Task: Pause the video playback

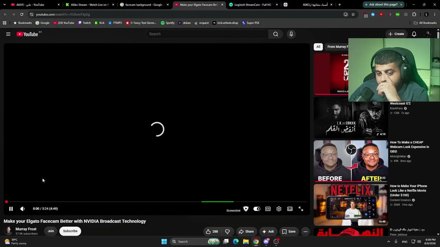Action: point(11,209)
